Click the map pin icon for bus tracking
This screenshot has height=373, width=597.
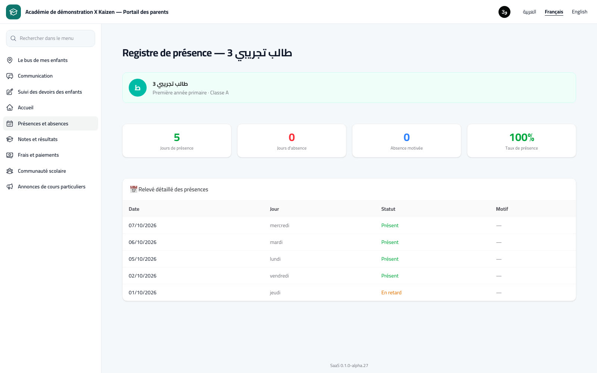[x=10, y=60]
